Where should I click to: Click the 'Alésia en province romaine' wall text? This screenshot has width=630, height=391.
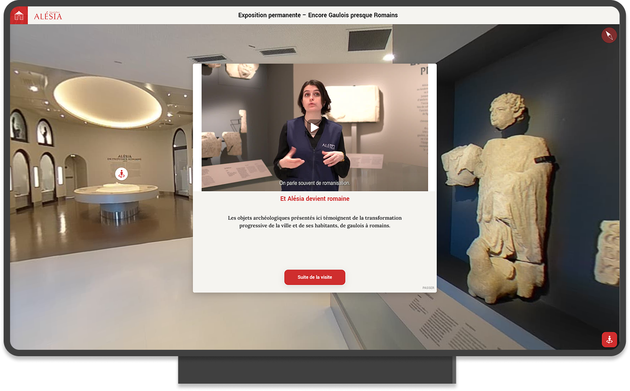point(124,158)
